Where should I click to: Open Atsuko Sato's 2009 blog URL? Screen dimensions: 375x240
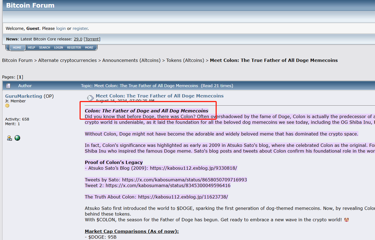coord(194,168)
